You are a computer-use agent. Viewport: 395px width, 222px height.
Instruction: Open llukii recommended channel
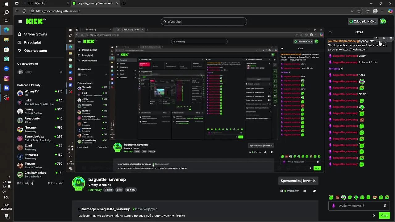40,102
